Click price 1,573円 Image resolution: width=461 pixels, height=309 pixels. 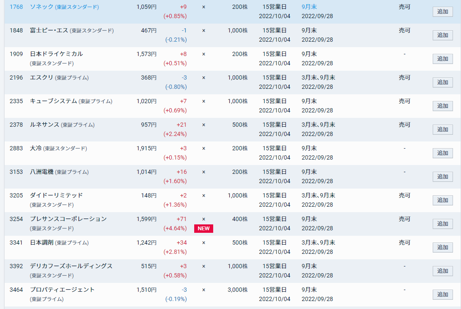coord(146,54)
